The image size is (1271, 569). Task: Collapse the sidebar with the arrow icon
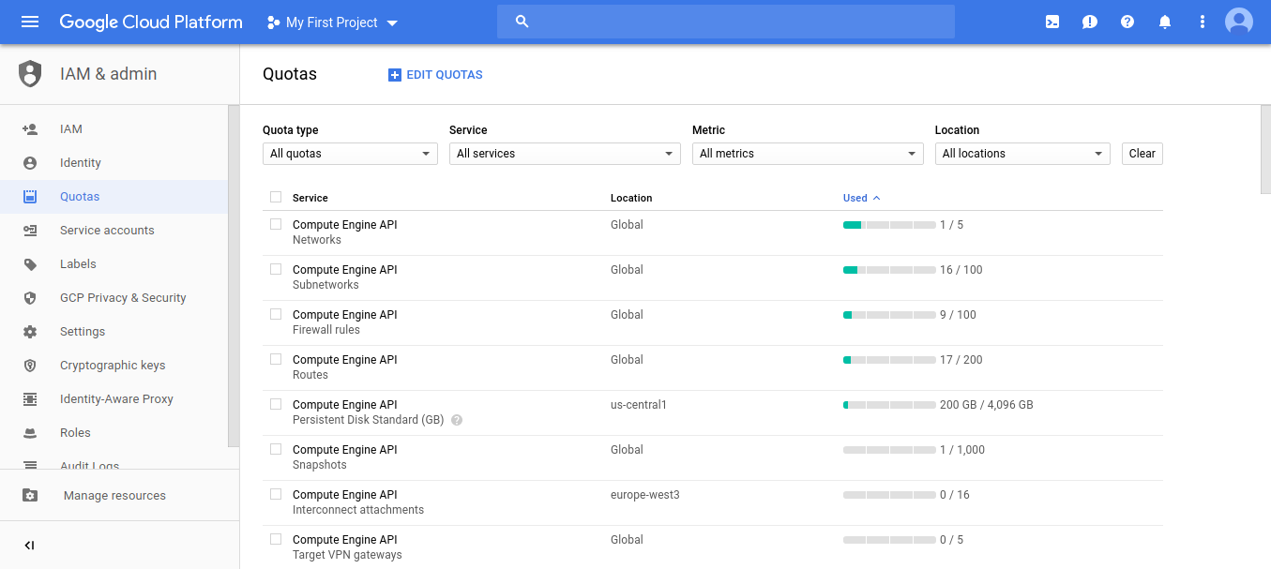30,546
